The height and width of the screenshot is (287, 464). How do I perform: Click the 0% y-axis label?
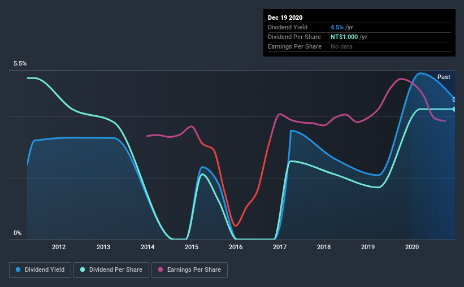click(x=18, y=233)
